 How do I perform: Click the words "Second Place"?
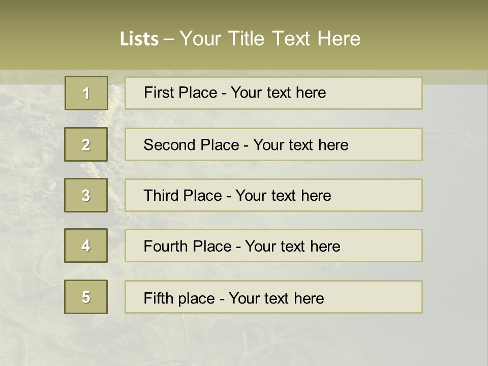point(191,145)
